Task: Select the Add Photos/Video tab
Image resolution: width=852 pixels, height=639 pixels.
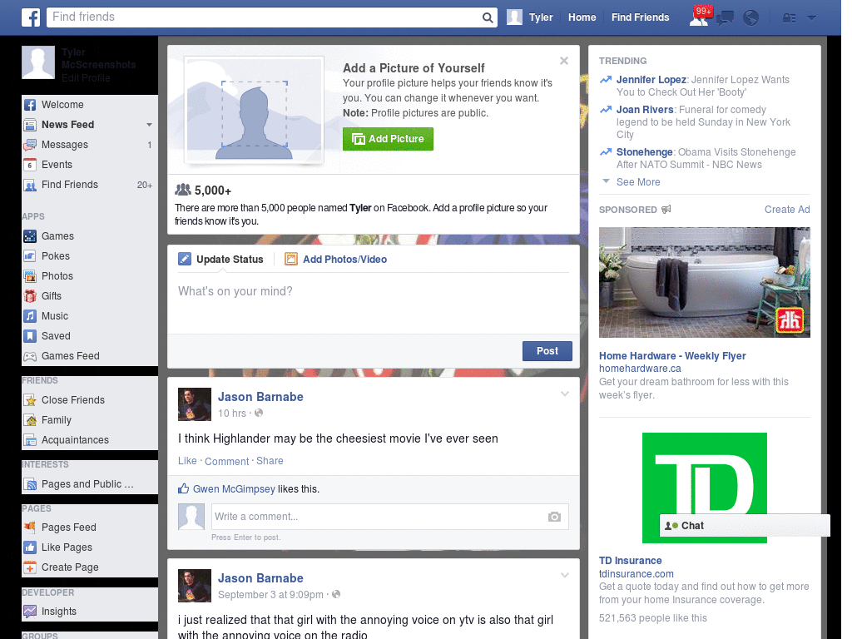Action: 336,260
